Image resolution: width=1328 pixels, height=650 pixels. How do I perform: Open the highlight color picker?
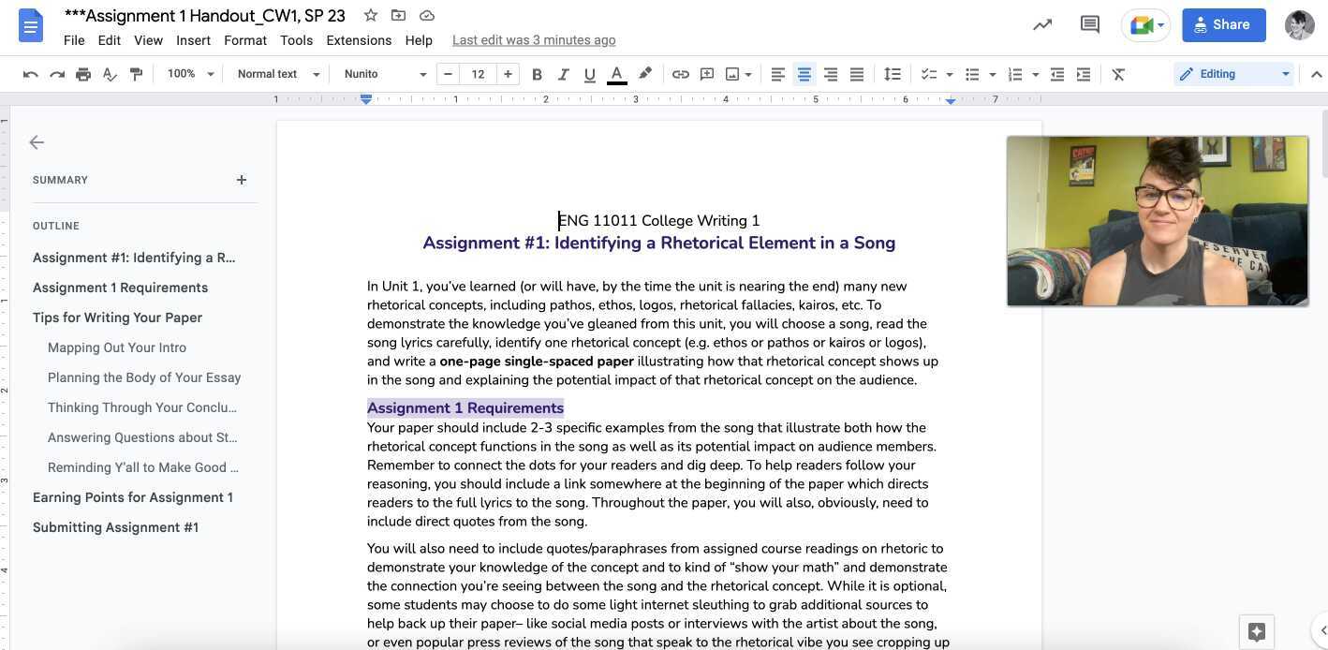click(x=645, y=74)
